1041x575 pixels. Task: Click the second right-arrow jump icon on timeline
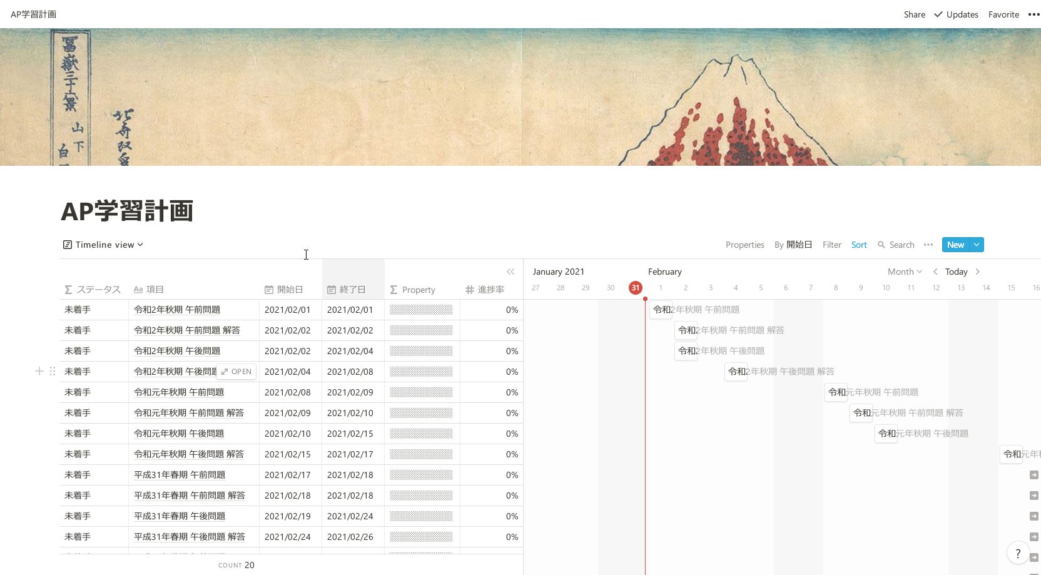click(1034, 496)
